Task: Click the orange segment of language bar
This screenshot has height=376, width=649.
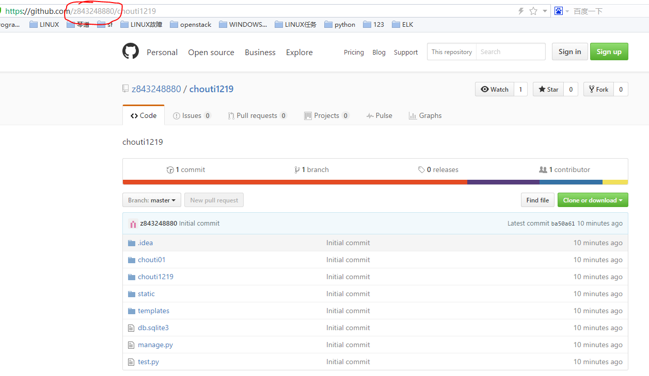Action: (x=295, y=182)
